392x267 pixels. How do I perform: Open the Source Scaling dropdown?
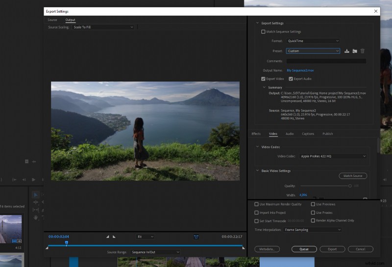pos(103,27)
